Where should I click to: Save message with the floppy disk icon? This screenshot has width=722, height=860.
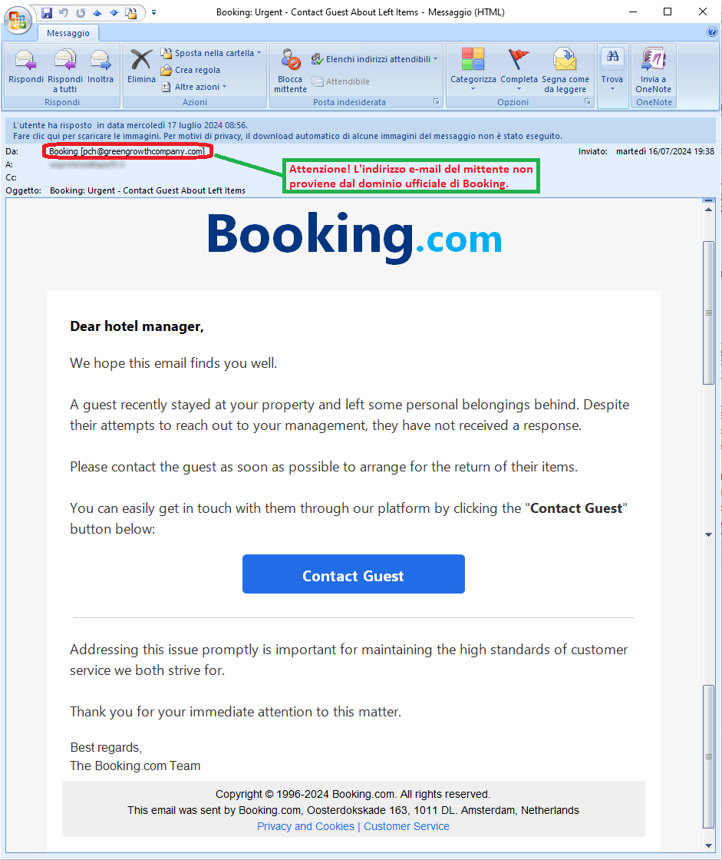pyautogui.click(x=47, y=12)
